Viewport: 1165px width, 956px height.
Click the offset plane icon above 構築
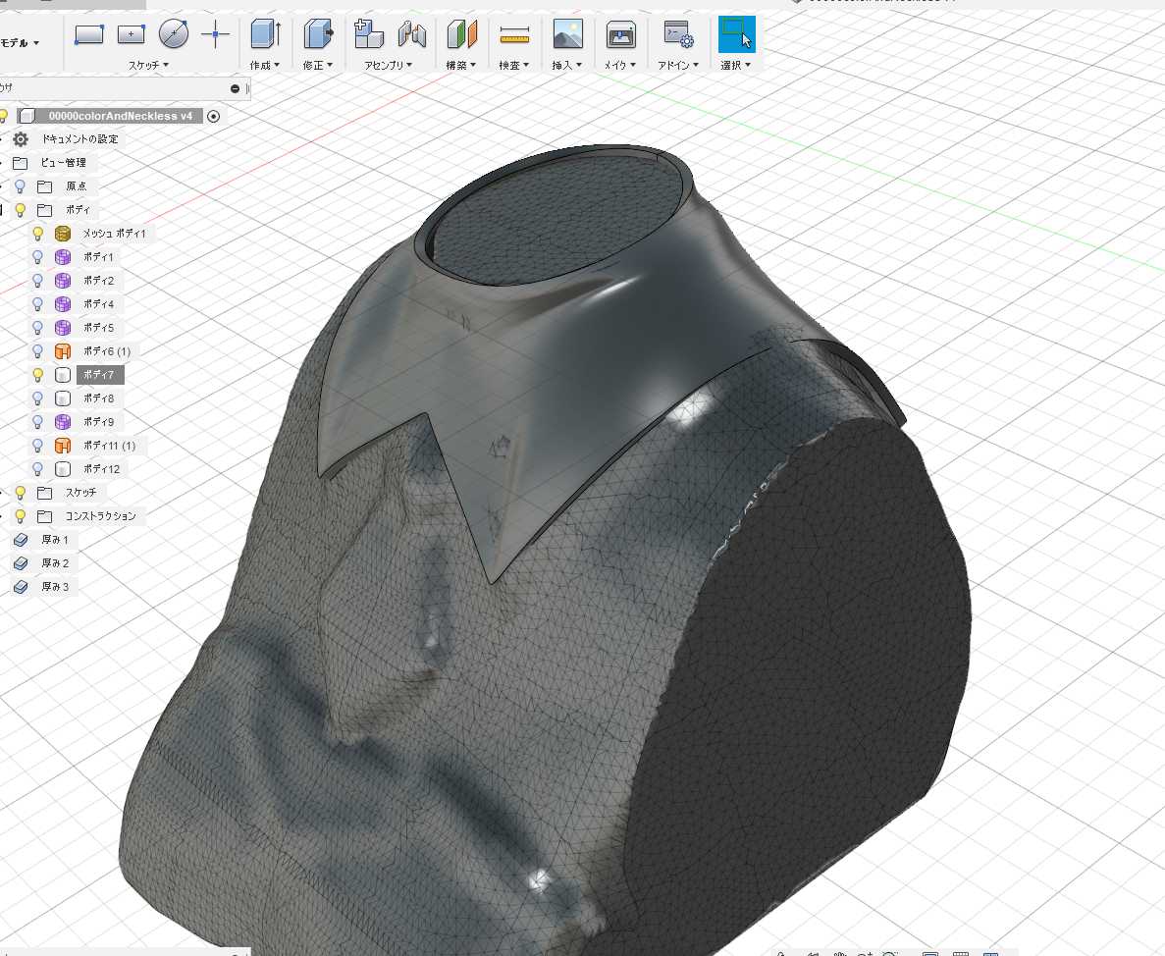coord(461,34)
